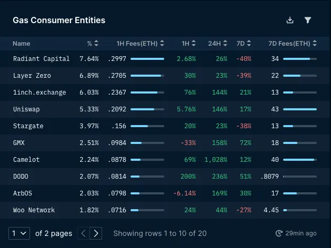Viewport: 331px width, 248px height.
Task: Click the 29min ago timestamp
Action: 301,233
